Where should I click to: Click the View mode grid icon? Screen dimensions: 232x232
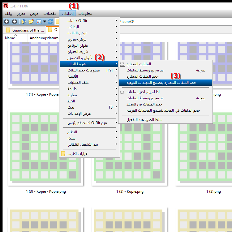pos(39,22)
